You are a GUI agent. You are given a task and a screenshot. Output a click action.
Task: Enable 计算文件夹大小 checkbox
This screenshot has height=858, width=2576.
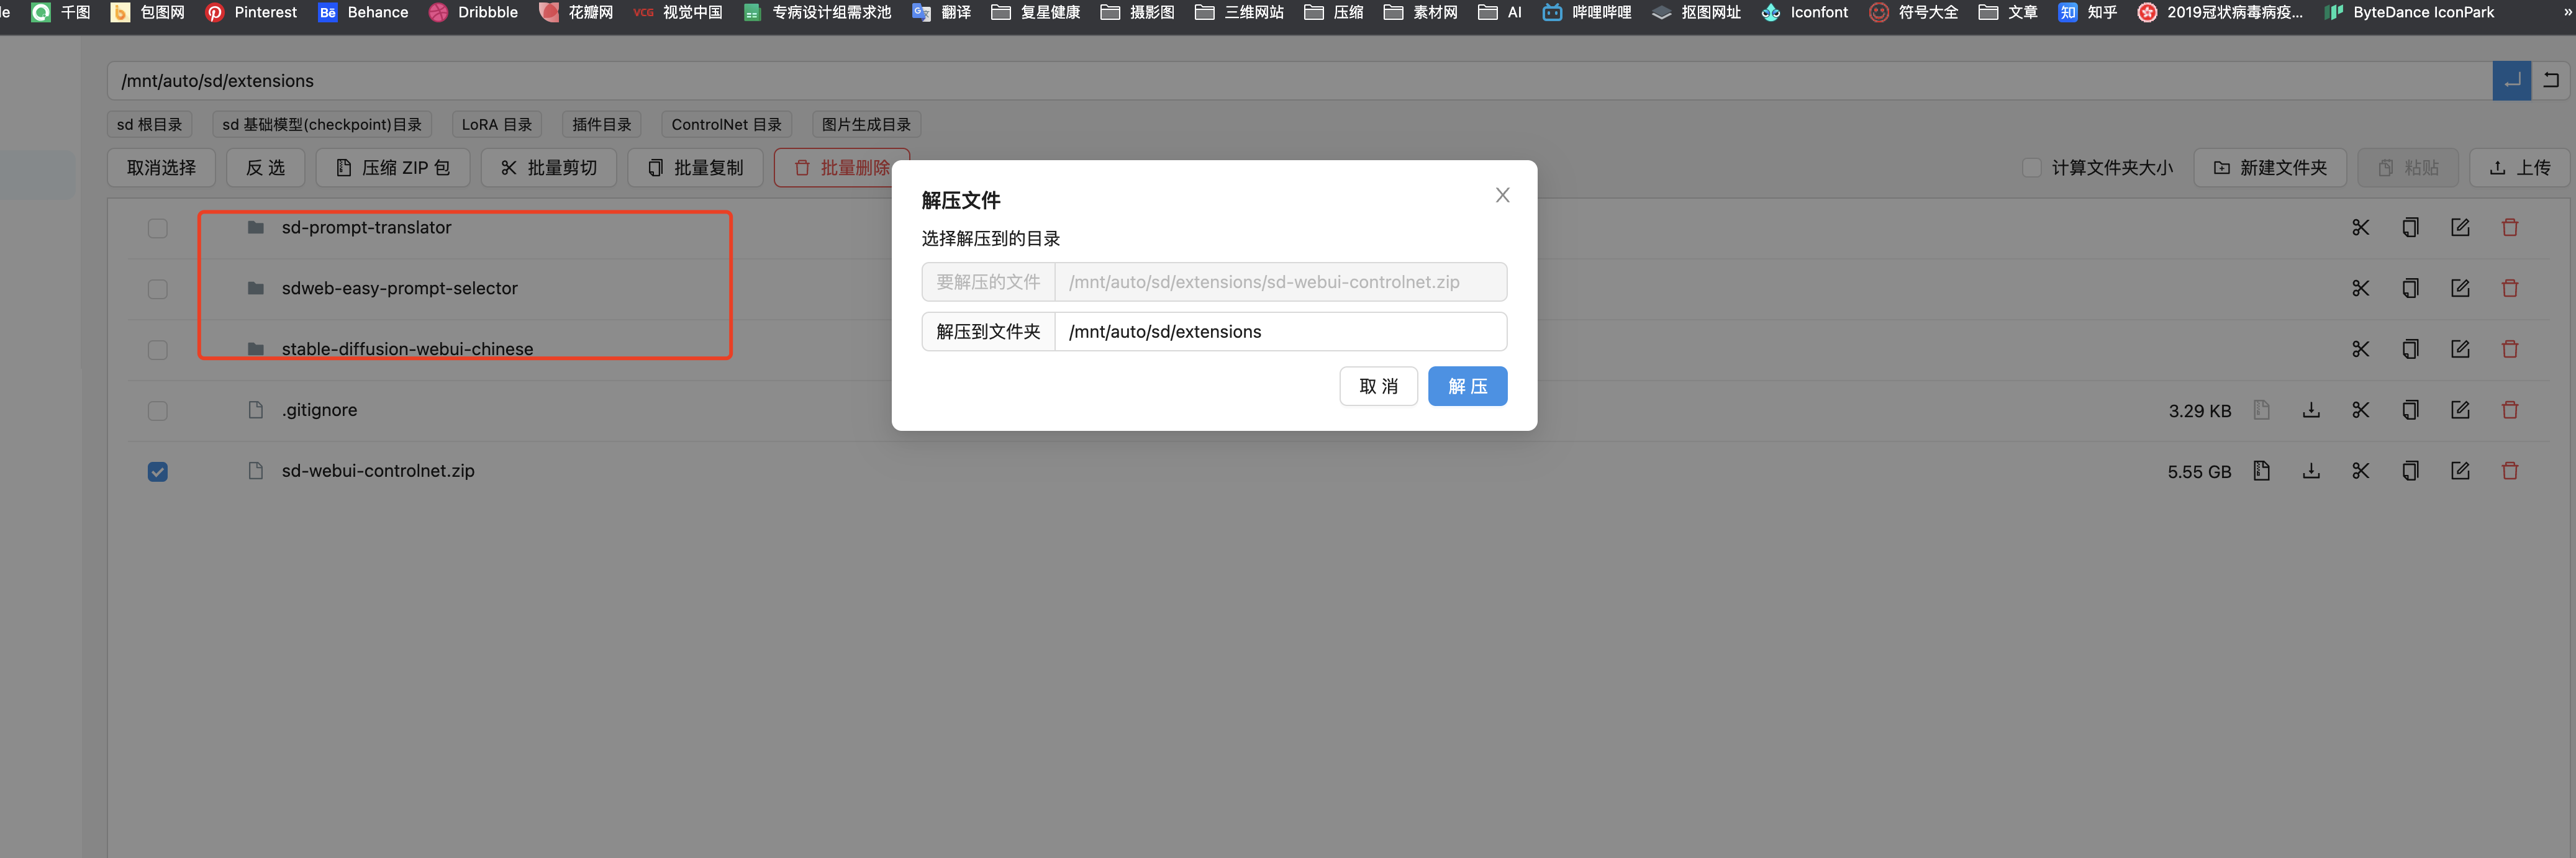2031,168
